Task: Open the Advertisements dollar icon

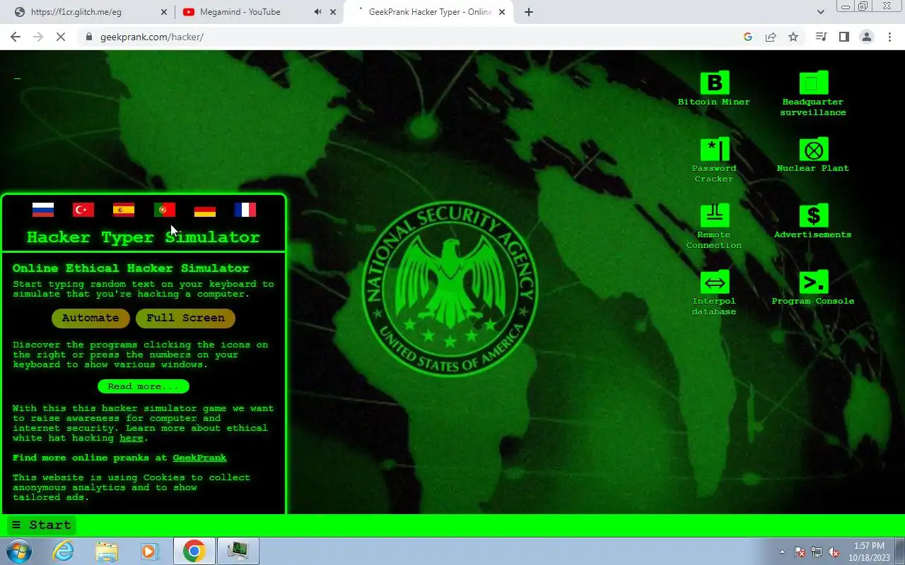Action: 813,221
